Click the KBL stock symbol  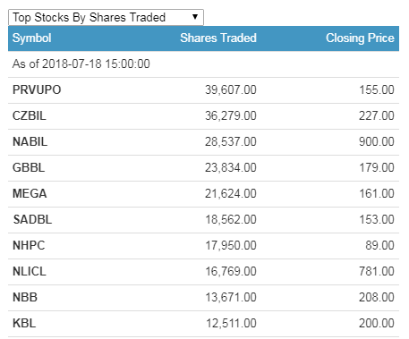[x=24, y=323]
